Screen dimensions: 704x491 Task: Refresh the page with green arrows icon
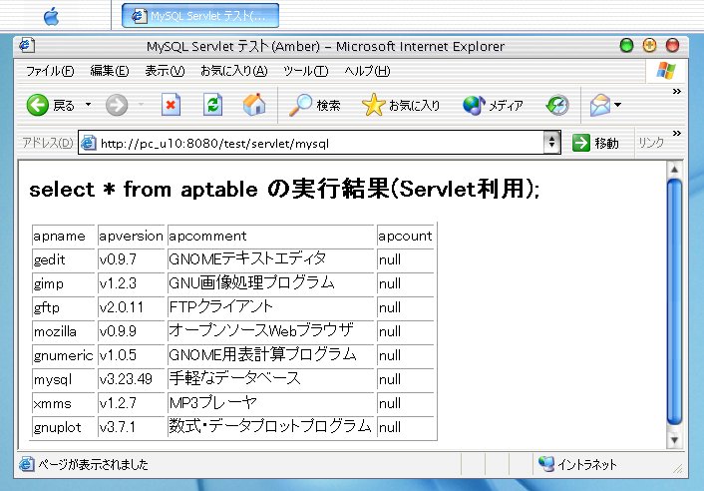point(212,105)
